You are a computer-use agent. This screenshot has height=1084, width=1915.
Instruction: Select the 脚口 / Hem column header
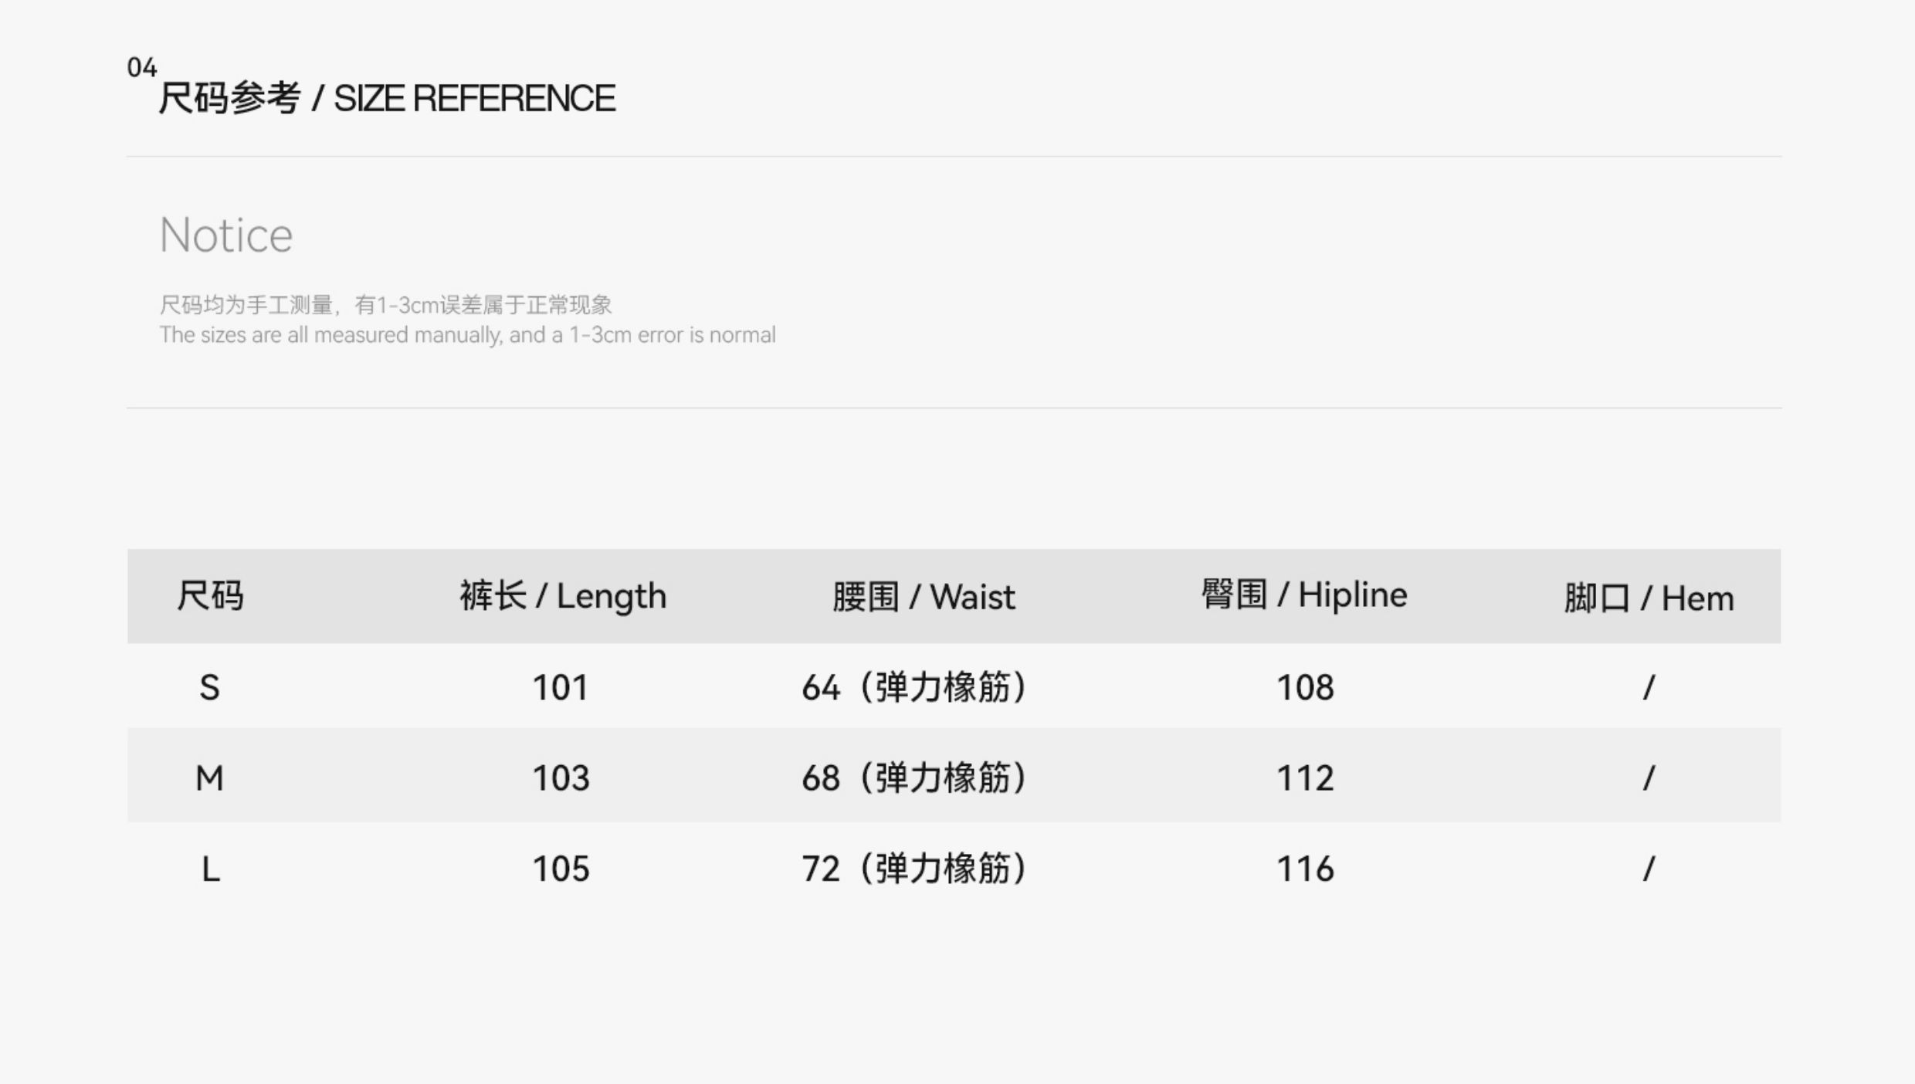[1649, 598]
